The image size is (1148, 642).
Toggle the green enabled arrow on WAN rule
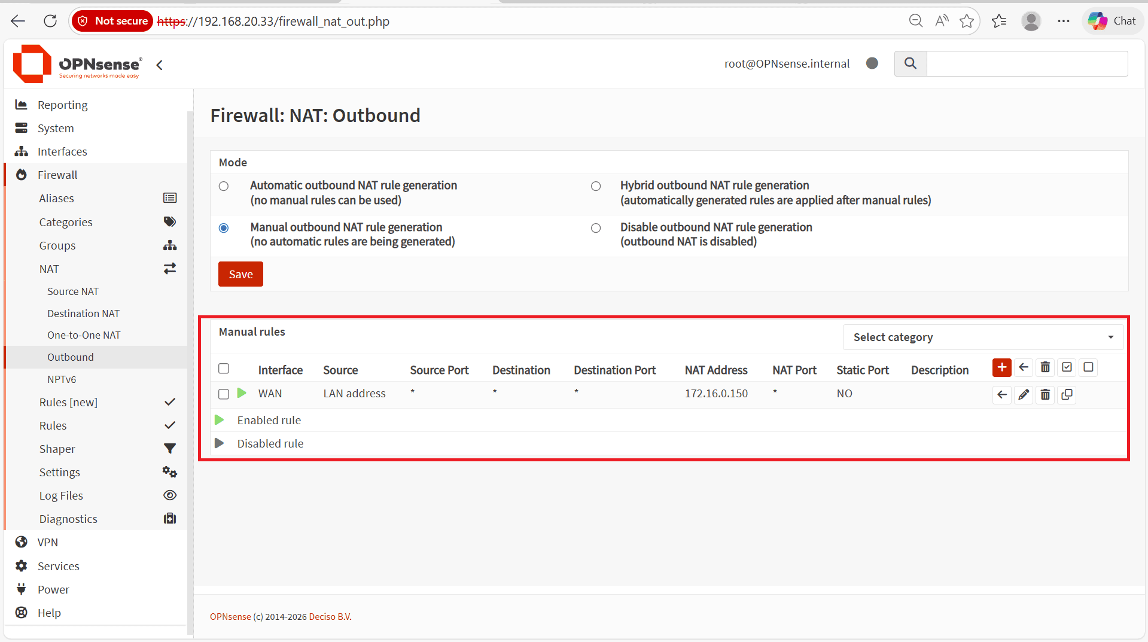(242, 393)
